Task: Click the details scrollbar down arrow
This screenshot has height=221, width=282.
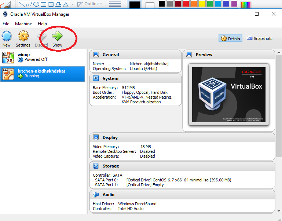Action: [x=279, y=211]
